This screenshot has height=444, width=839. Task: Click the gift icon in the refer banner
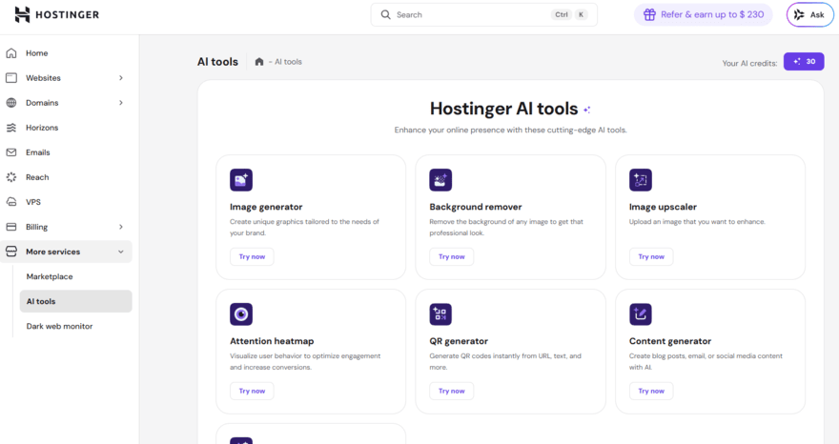(x=649, y=14)
